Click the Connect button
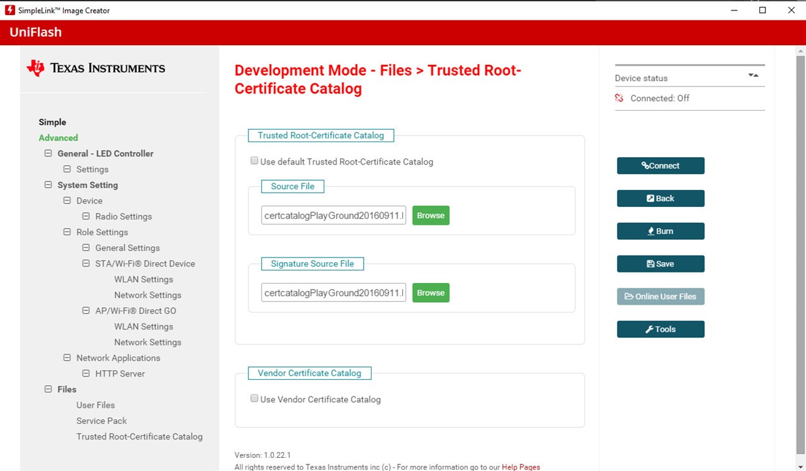The height and width of the screenshot is (471, 806). click(661, 166)
